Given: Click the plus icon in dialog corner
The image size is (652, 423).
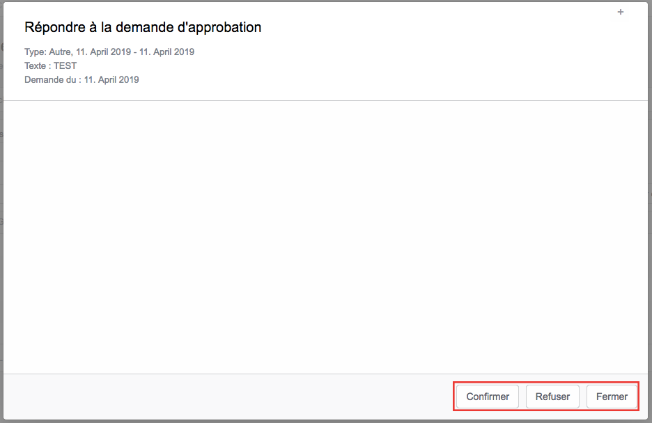Looking at the screenshot, I should pyautogui.click(x=621, y=12).
